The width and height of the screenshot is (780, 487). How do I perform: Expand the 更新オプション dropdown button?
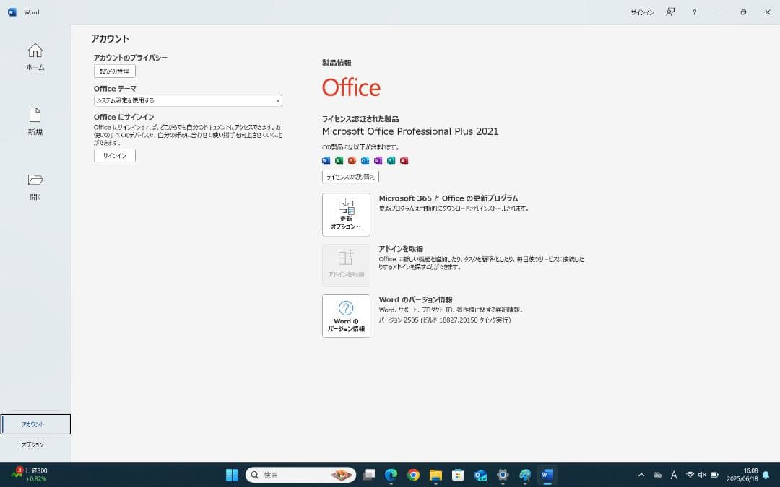point(346,214)
